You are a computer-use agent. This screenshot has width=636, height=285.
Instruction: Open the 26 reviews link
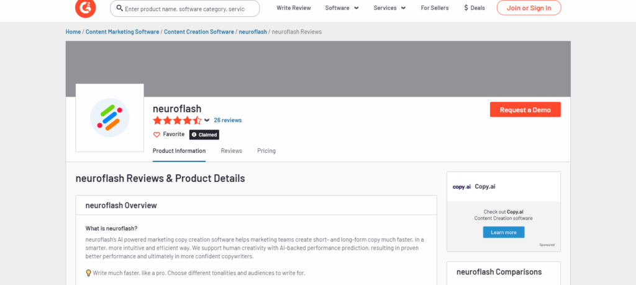point(227,120)
